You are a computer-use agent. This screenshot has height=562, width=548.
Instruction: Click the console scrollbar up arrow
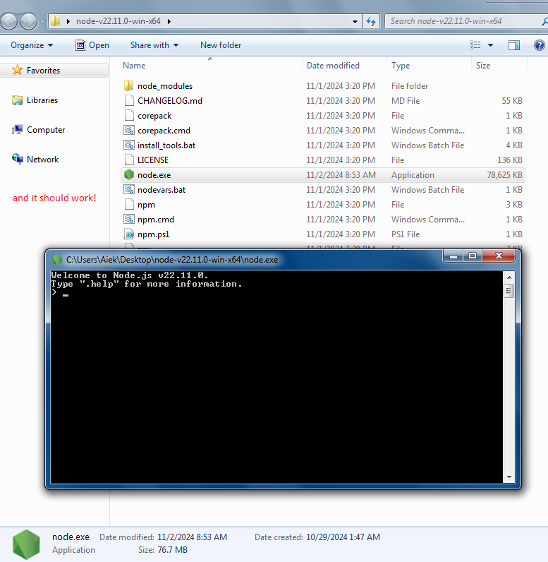[509, 277]
